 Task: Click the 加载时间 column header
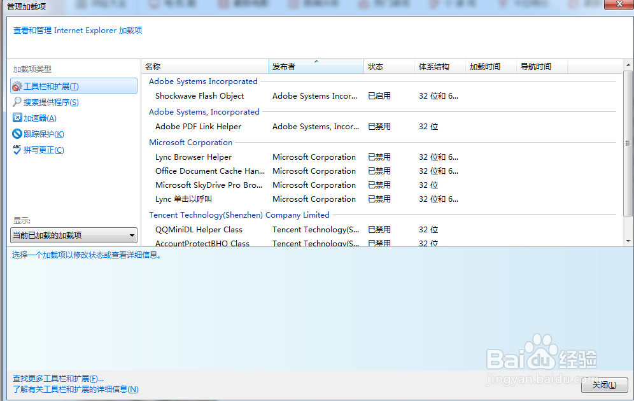click(x=491, y=67)
